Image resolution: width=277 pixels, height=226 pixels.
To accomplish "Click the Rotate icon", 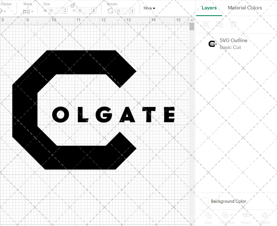I will (x=111, y=11).
